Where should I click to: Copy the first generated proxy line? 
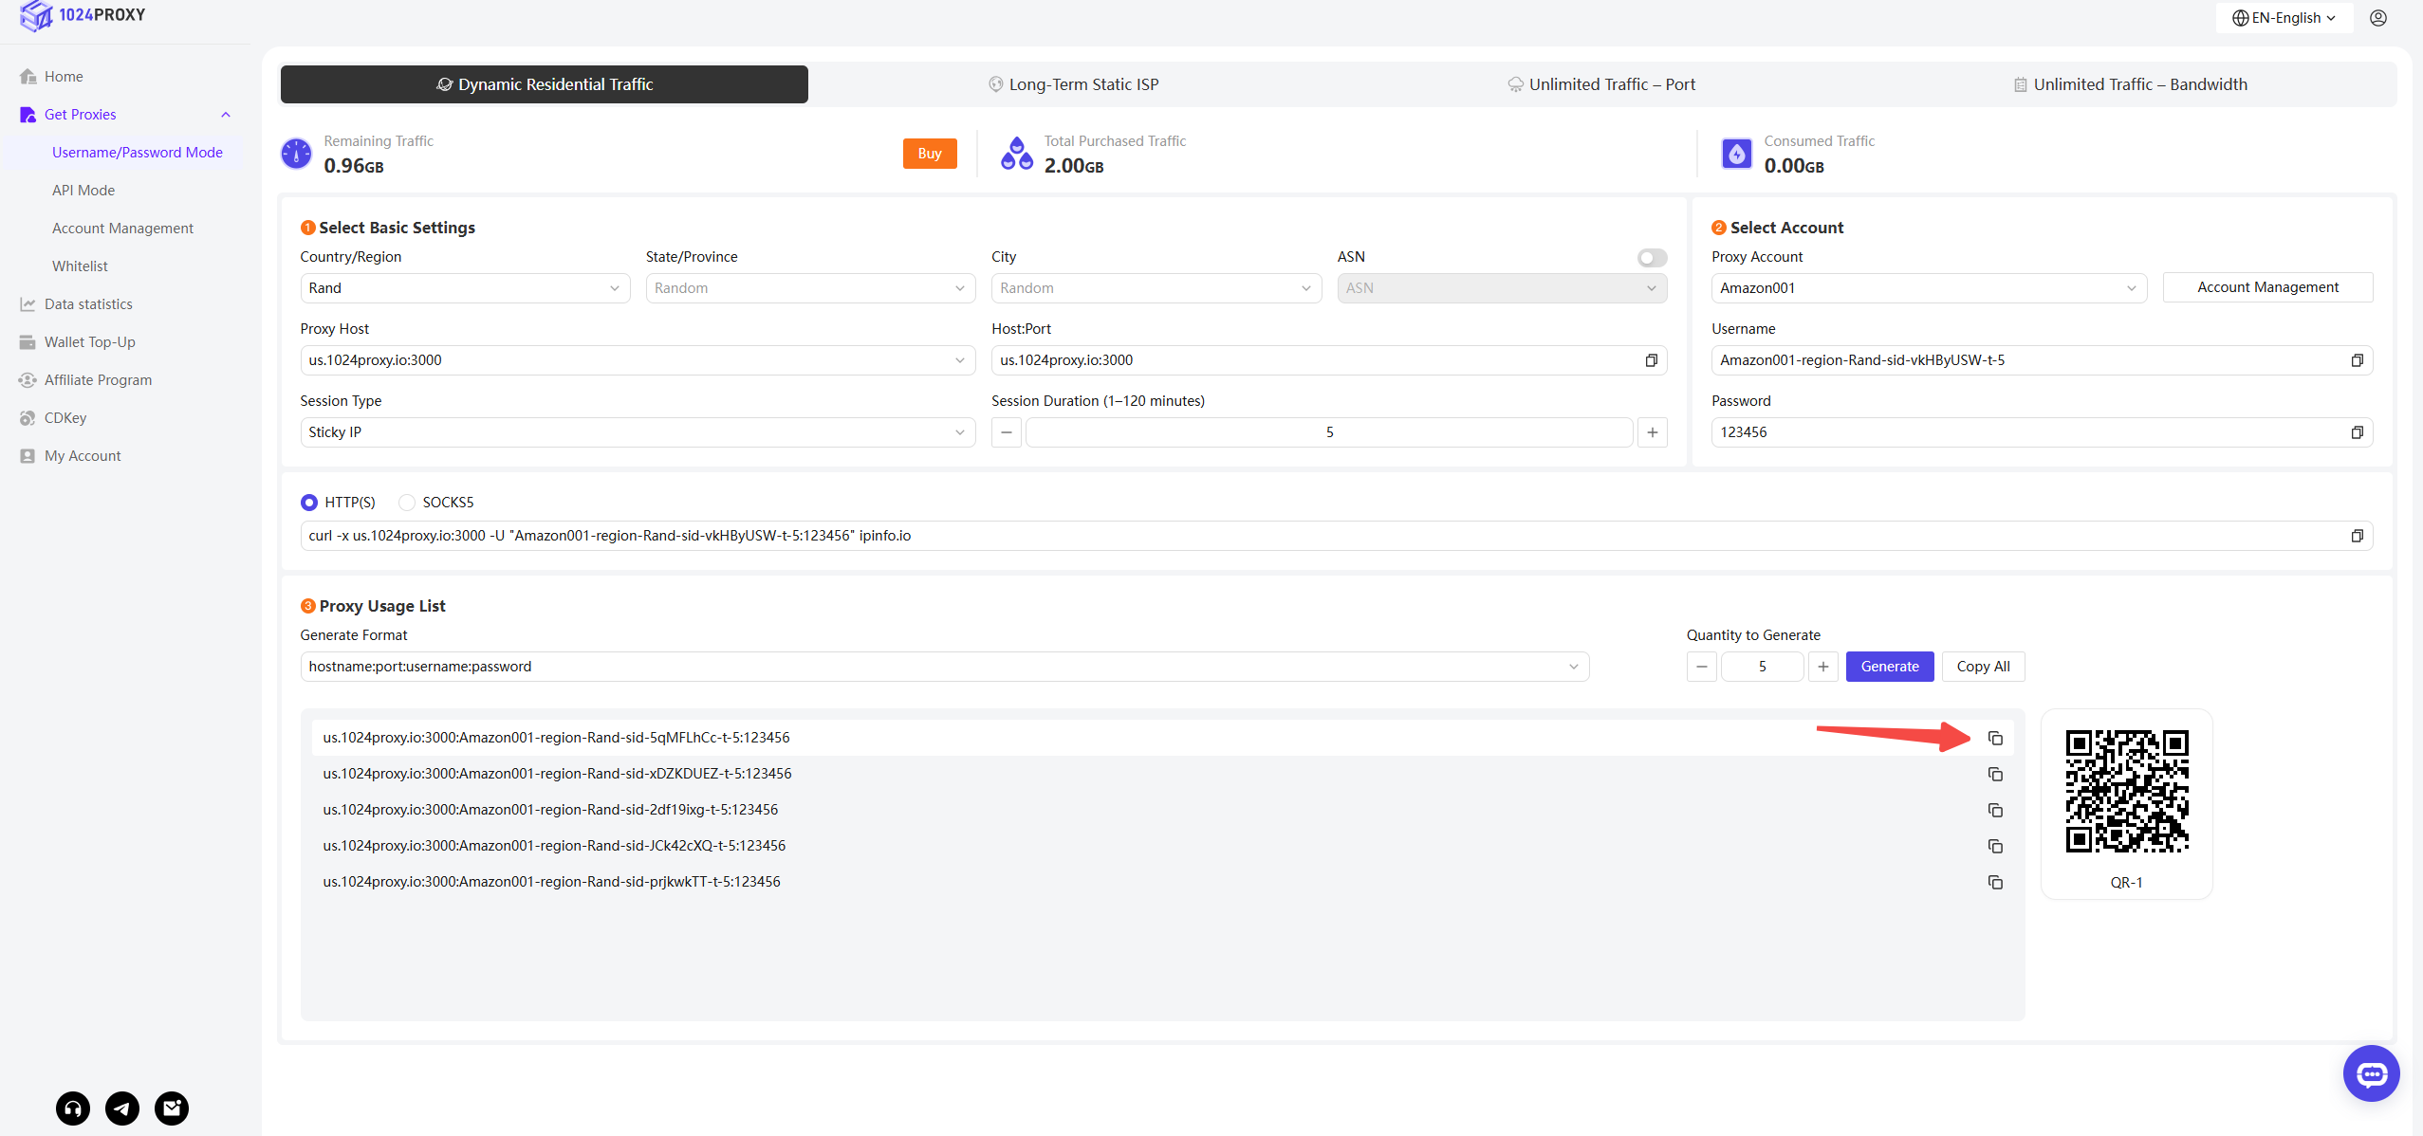[1995, 738]
